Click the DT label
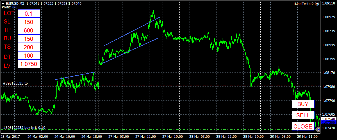 (x=7, y=57)
